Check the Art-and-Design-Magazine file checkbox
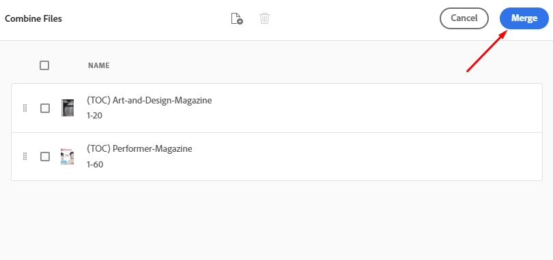This screenshot has height=260, width=553. 45,108
